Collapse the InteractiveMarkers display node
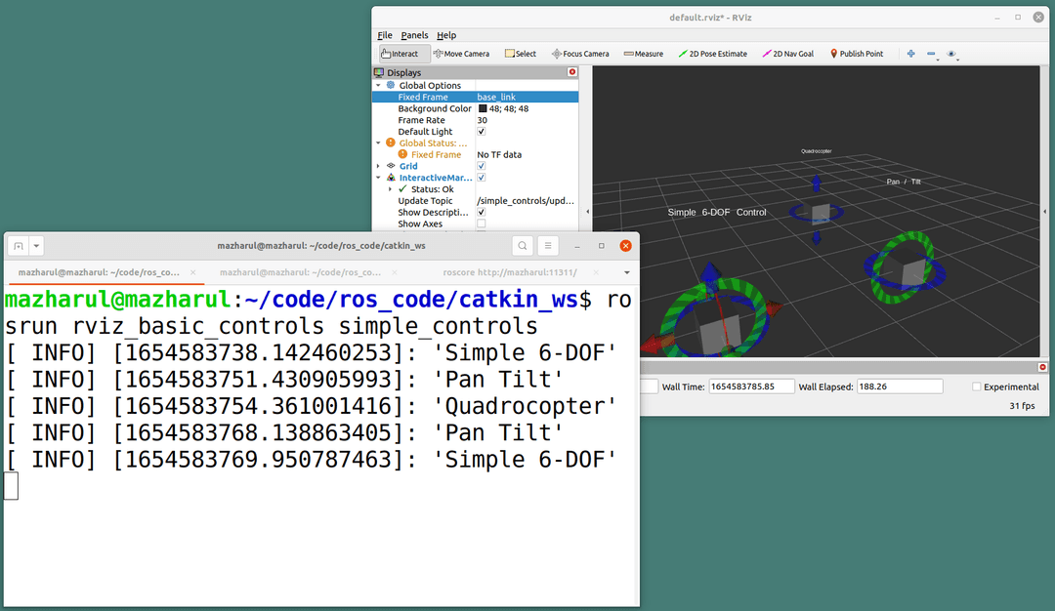Screen dimensions: 1055x611 pyautogui.click(x=378, y=178)
